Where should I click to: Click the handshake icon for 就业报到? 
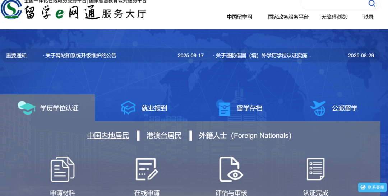(128, 108)
